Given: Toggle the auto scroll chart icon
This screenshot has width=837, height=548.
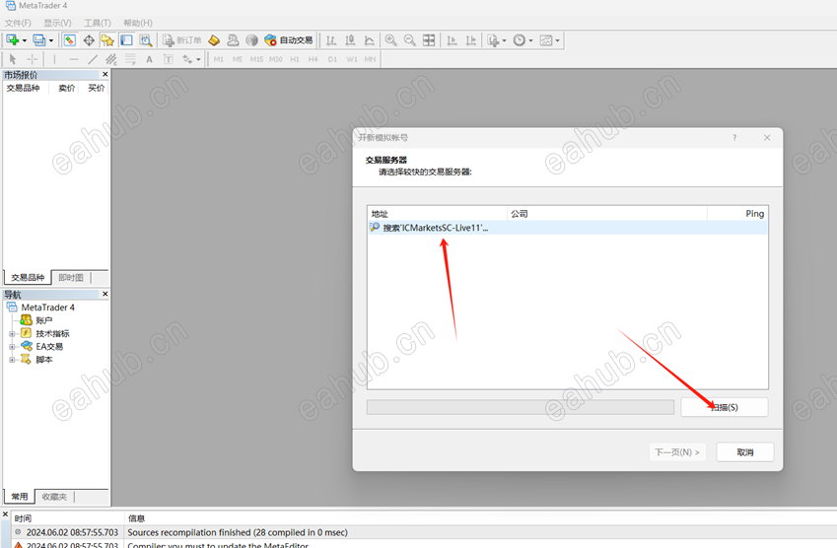Looking at the screenshot, I should coord(452,40).
